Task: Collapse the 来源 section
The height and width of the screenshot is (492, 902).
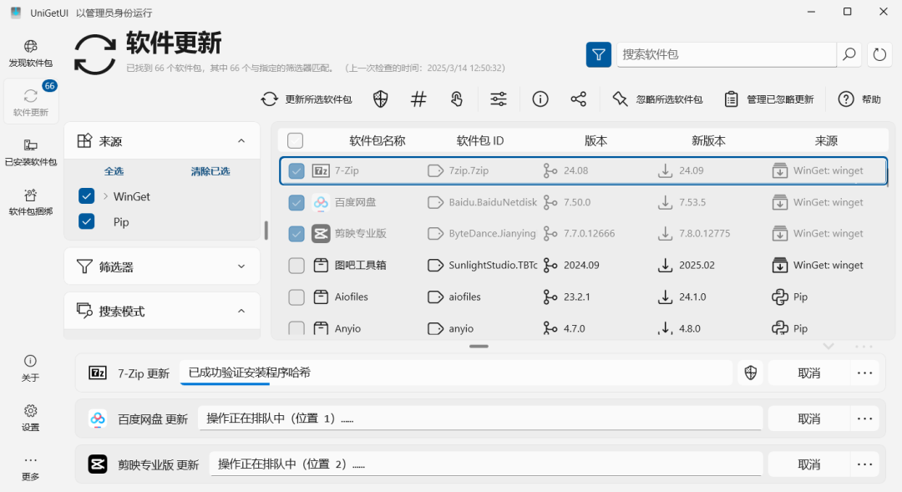Action: (241, 141)
